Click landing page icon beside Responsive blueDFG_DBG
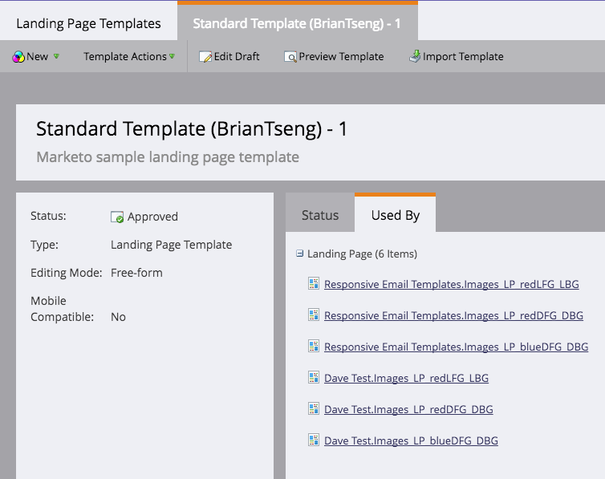Viewport: 605px width, 479px height. (313, 346)
